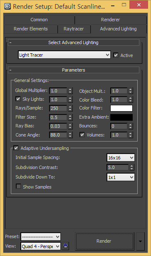Viewport: 151px width, 256px height.
Task: Click the Color Bleed spinner arrows
Action: [131, 99]
